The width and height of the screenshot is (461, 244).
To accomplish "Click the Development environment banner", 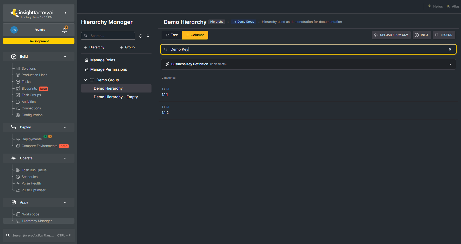I will pos(39,41).
